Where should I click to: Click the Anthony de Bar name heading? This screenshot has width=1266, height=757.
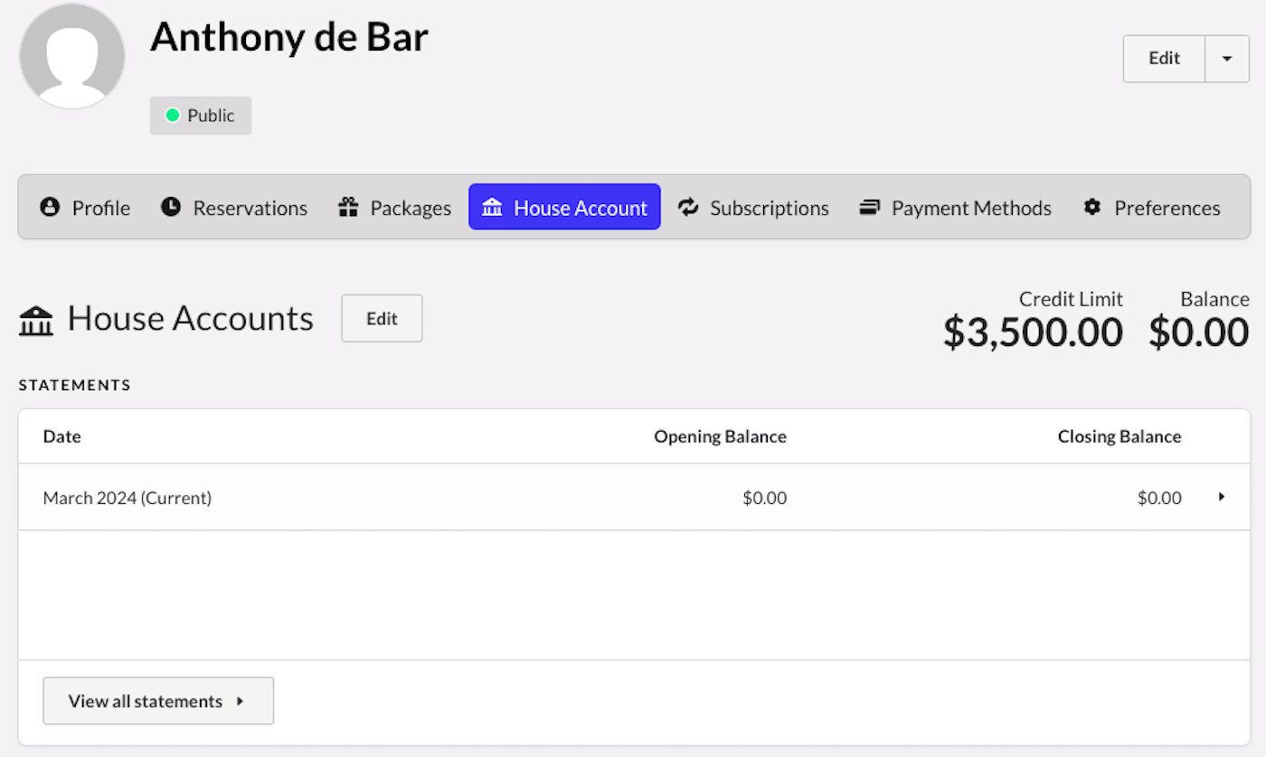(x=289, y=37)
